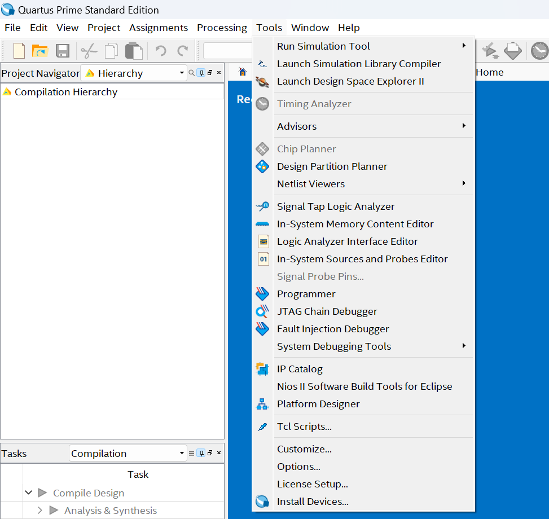Open the Window menu

click(310, 28)
